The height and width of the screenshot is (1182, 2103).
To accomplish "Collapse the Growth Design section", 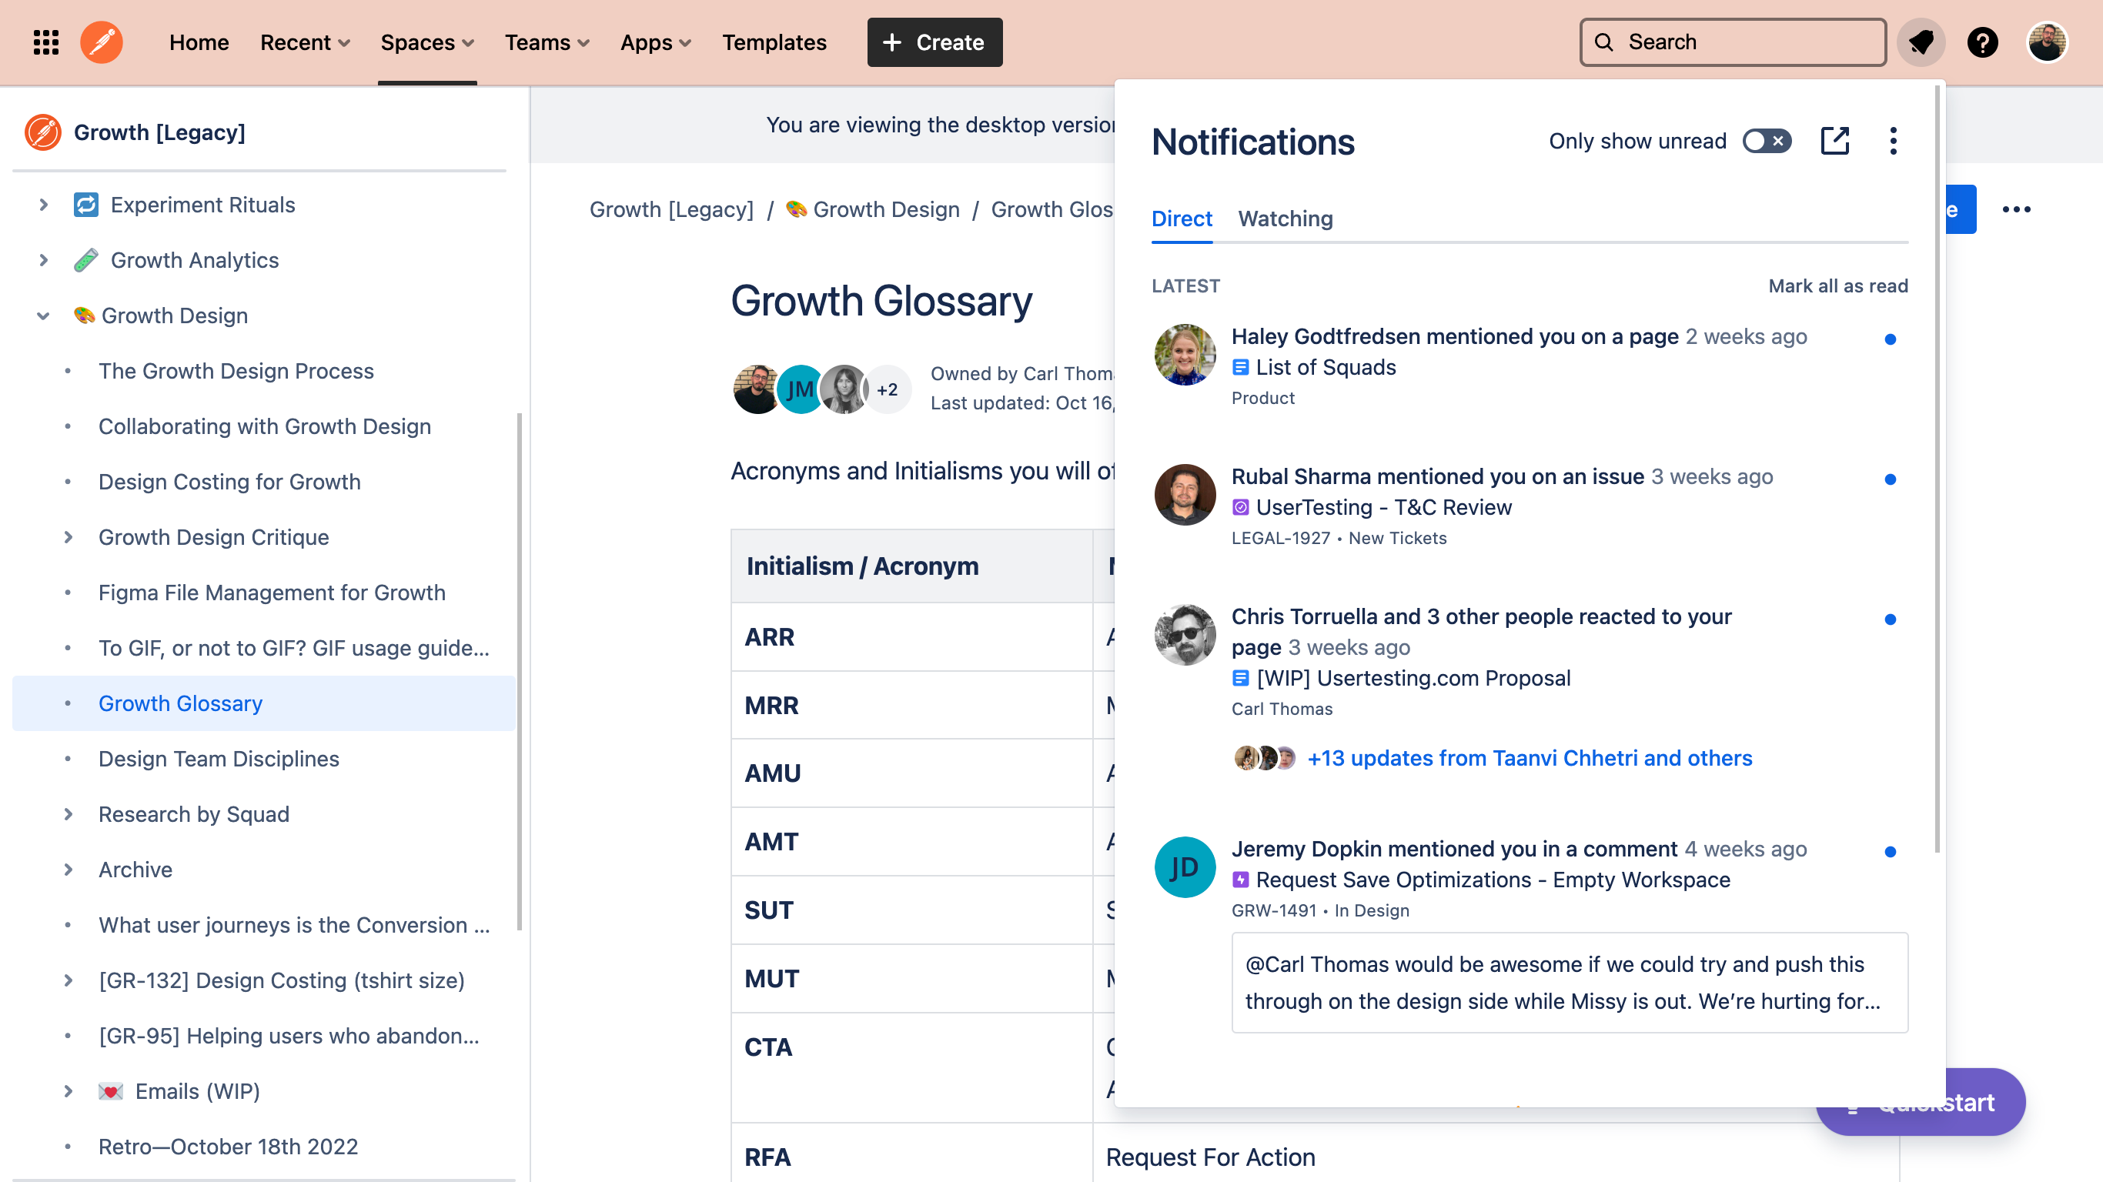I will tap(44, 316).
